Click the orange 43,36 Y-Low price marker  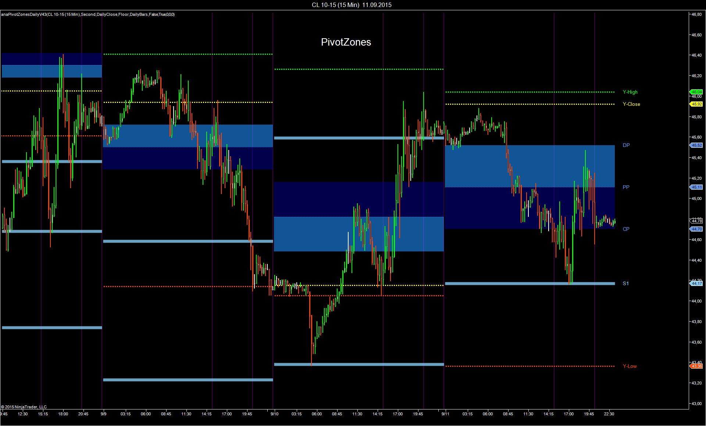click(x=696, y=366)
